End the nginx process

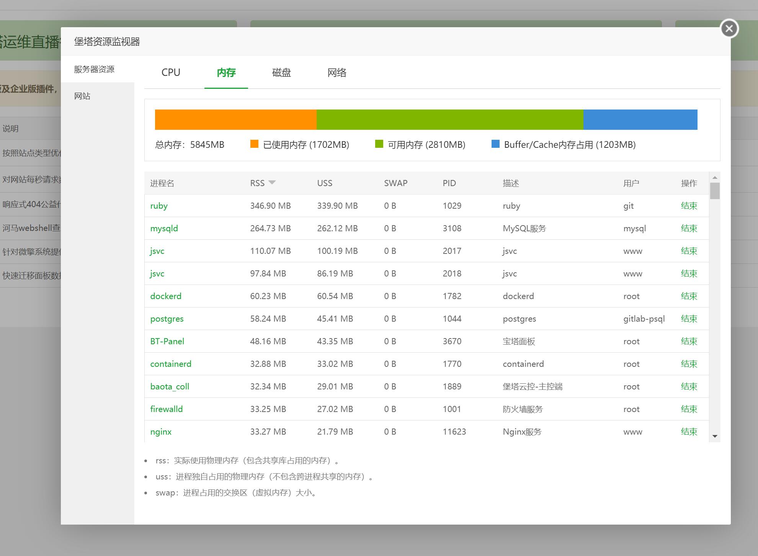point(689,432)
